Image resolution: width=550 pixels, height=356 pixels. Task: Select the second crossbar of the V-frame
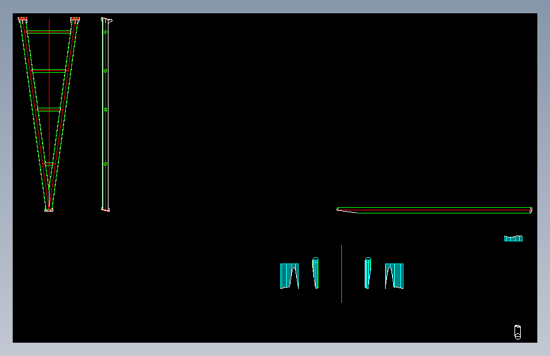click(49, 71)
